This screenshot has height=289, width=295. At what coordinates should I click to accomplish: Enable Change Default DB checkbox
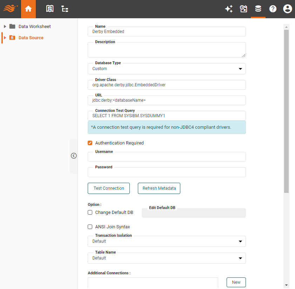(90, 213)
